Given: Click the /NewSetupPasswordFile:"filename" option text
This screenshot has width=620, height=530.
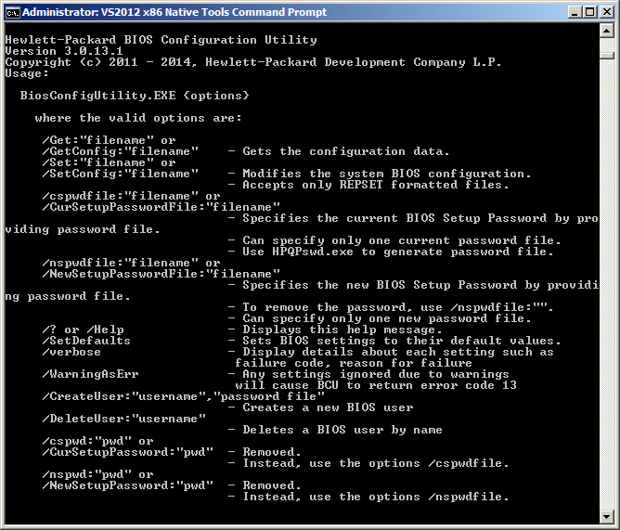Looking at the screenshot, I should [x=161, y=274].
